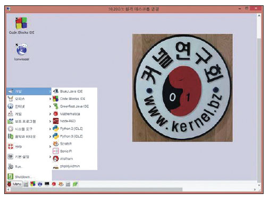Click the Code::Blocks colored-blocks icon in the taskbar
Viewport: 270px width, 202px height.
coord(33,184)
